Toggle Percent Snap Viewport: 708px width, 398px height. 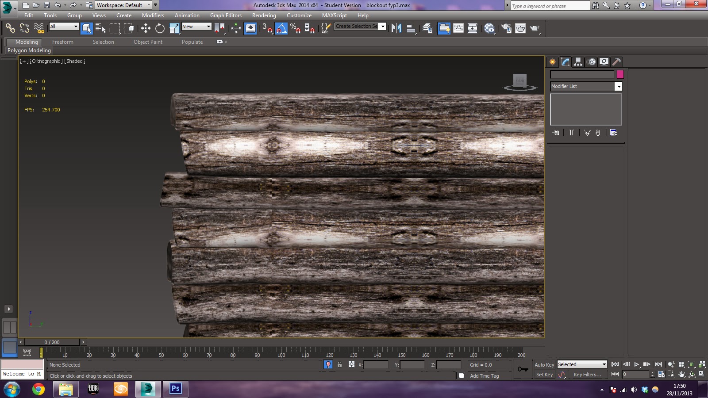(x=296, y=28)
